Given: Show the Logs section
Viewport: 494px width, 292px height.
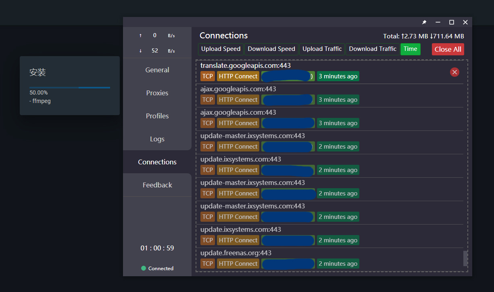Looking at the screenshot, I should (157, 139).
